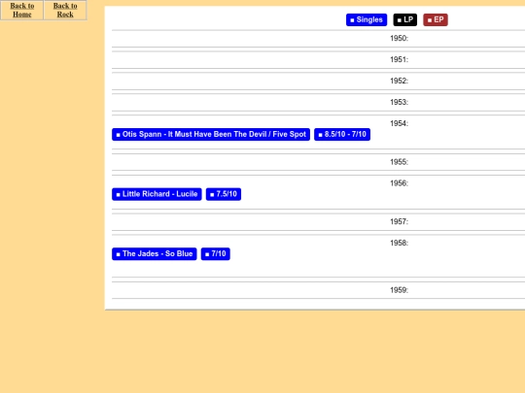Click the 1956: year label
Viewport: 525px width, 393px height.
pos(400,183)
